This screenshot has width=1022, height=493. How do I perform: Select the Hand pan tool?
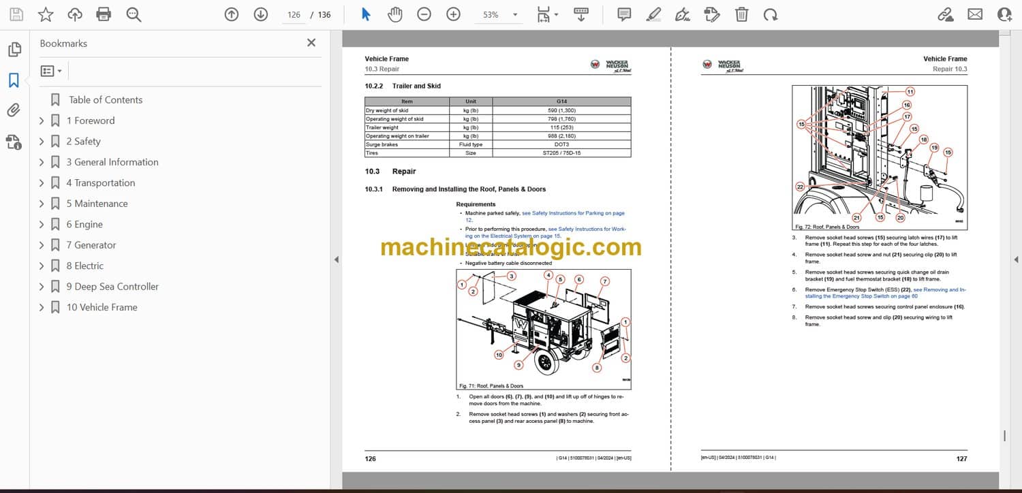pos(395,14)
